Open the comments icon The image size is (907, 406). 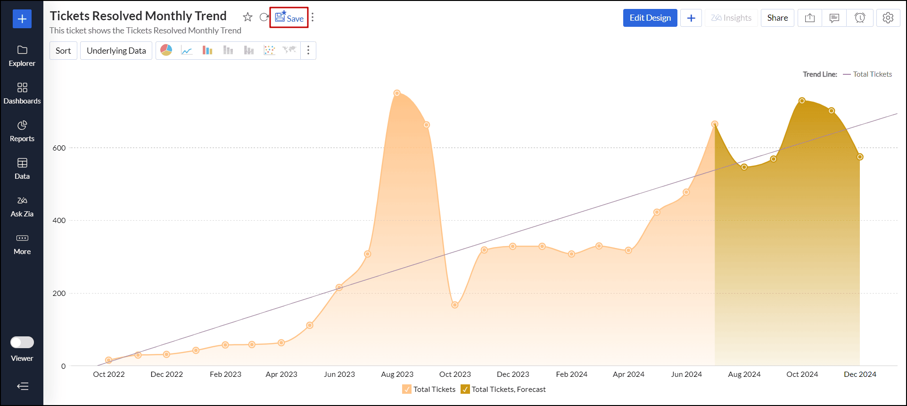click(834, 18)
